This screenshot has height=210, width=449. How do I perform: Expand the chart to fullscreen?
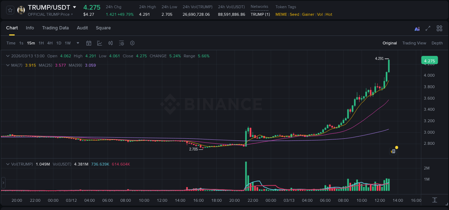click(427, 28)
